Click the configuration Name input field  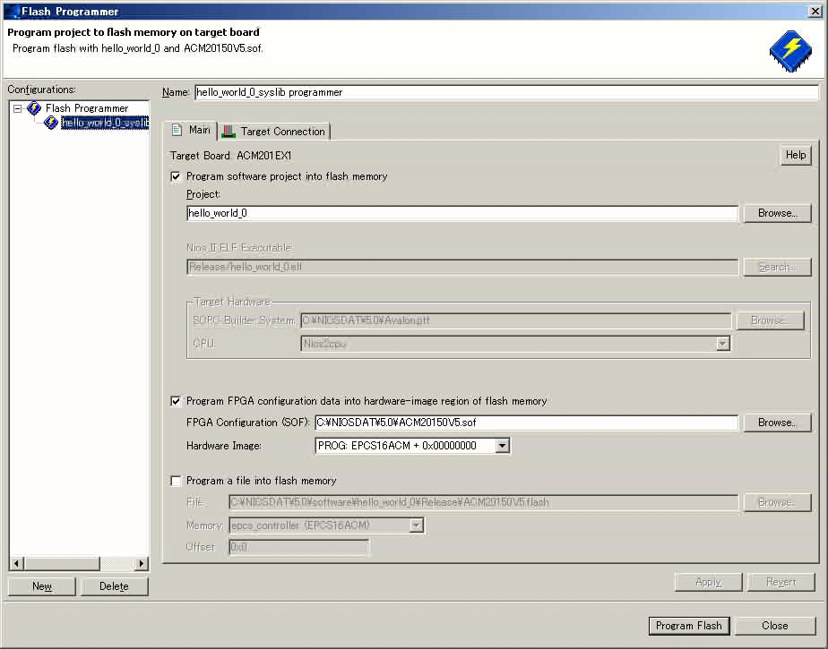(x=505, y=92)
